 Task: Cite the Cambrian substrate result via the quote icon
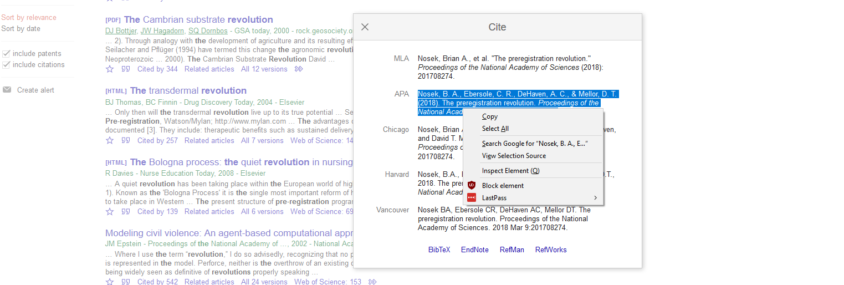[x=126, y=69]
